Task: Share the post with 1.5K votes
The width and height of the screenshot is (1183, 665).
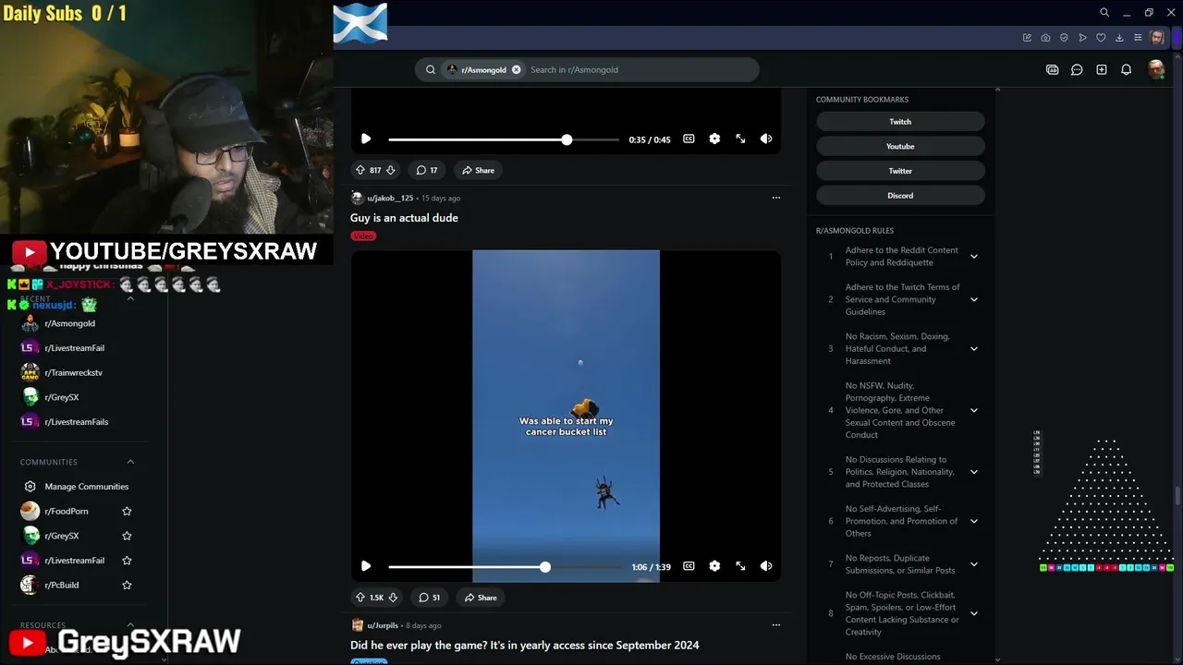Action: pos(481,598)
